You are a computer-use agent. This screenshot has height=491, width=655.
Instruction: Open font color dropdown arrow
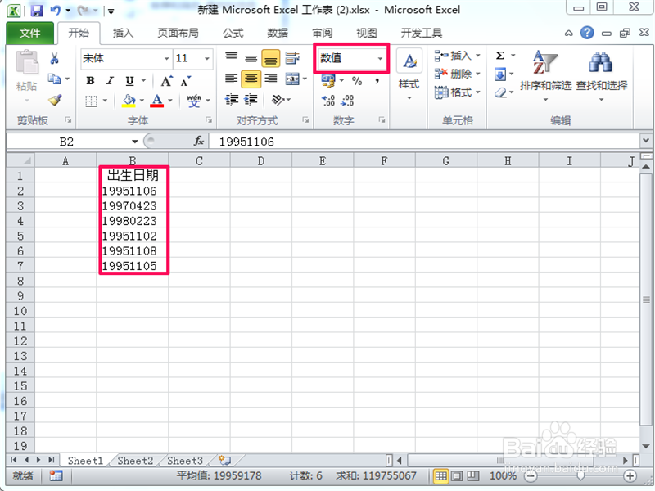pos(170,101)
